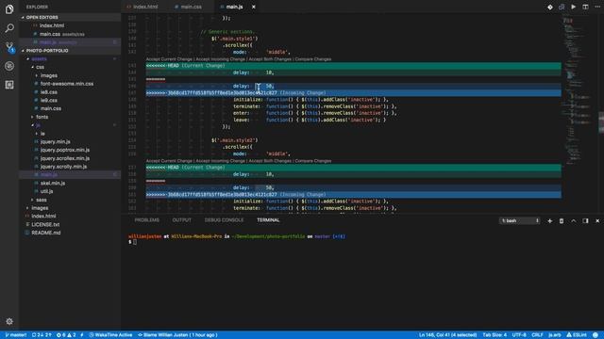Open the Debug view in activity bar

pos(9,66)
